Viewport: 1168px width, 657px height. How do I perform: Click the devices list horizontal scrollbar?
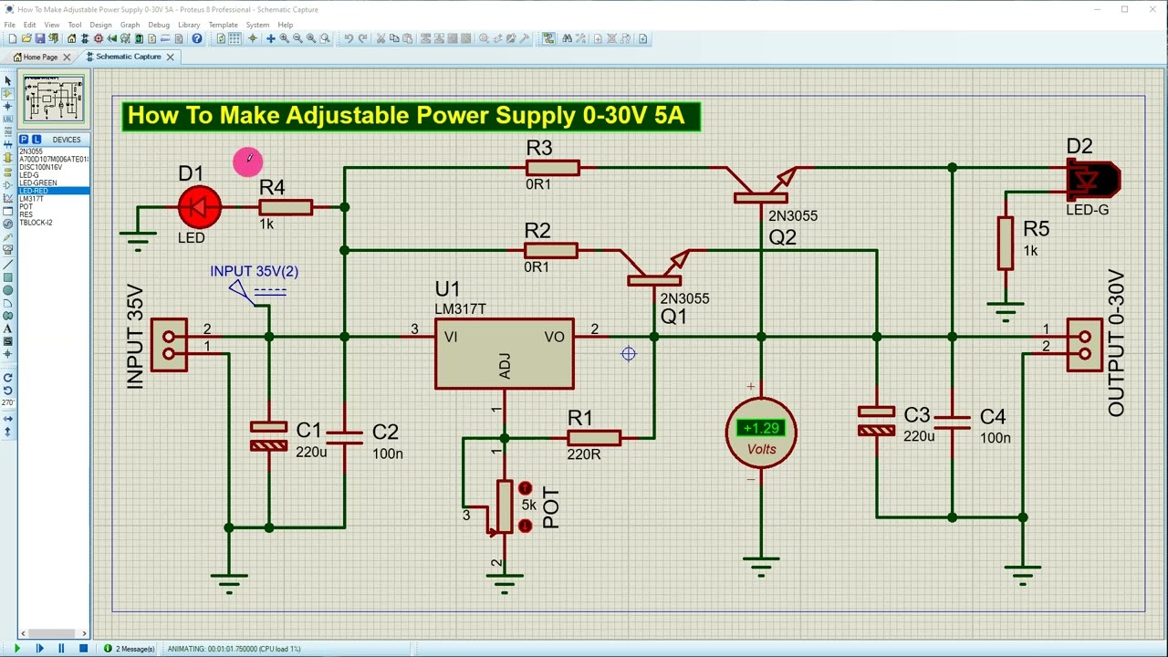click(x=54, y=632)
